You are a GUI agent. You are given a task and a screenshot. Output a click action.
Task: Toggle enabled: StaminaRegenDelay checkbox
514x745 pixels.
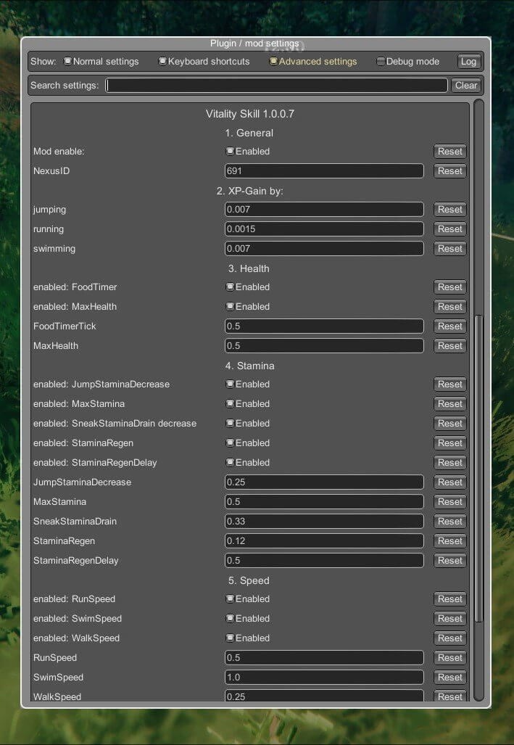coord(230,463)
